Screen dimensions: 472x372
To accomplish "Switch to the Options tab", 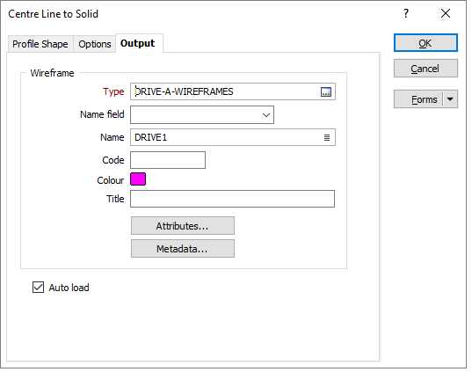I will [95, 44].
